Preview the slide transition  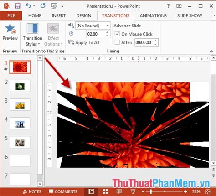10,32
